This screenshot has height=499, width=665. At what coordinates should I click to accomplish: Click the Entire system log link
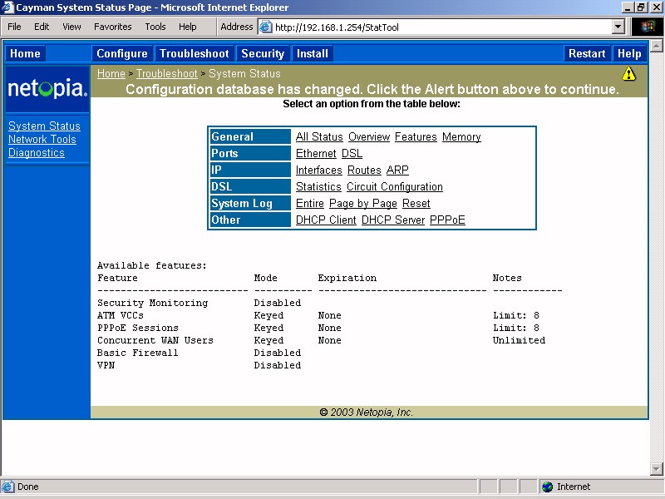pyautogui.click(x=310, y=204)
